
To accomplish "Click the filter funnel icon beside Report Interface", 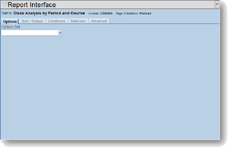I will coord(5,4).
